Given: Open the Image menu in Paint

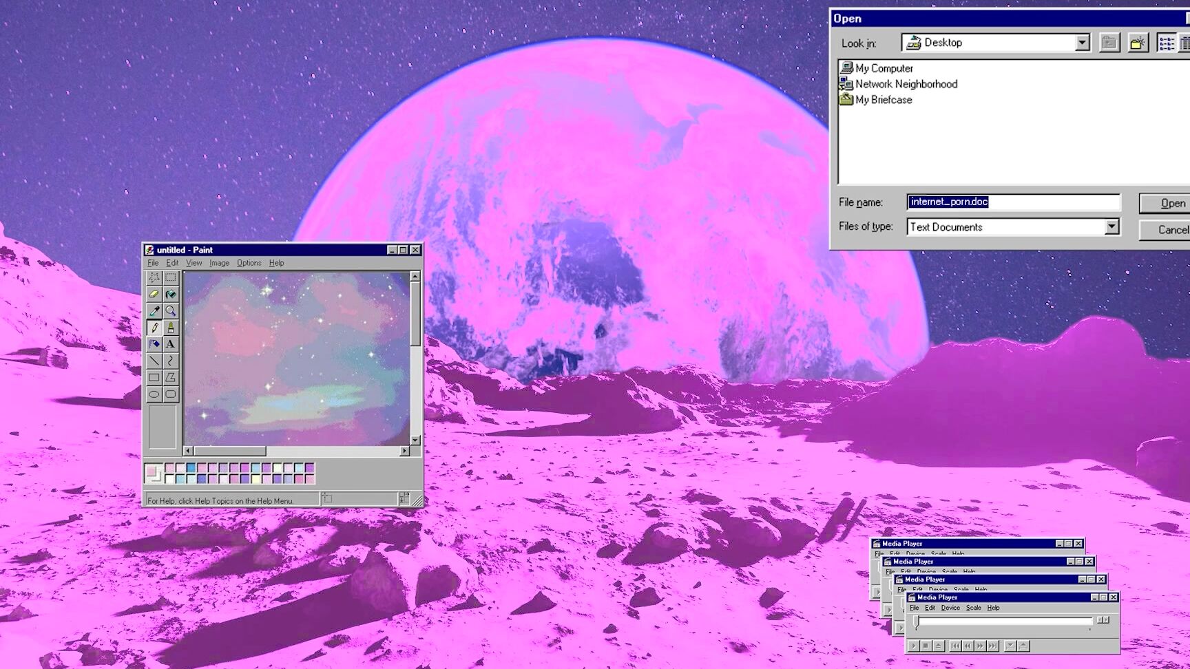Looking at the screenshot, I should [x=219, y=263].
